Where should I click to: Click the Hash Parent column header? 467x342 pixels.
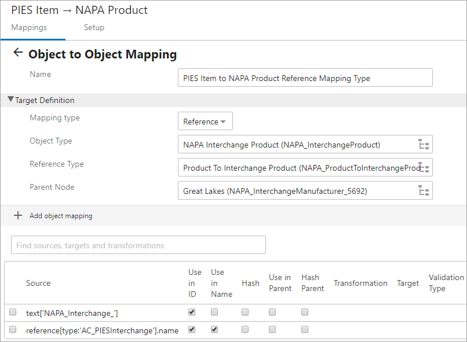point(312,283)
